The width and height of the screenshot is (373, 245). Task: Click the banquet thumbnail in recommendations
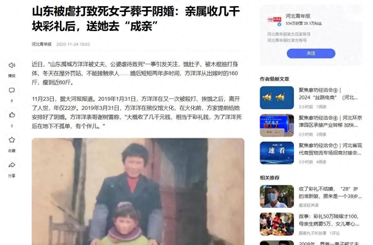pos(277,224)
